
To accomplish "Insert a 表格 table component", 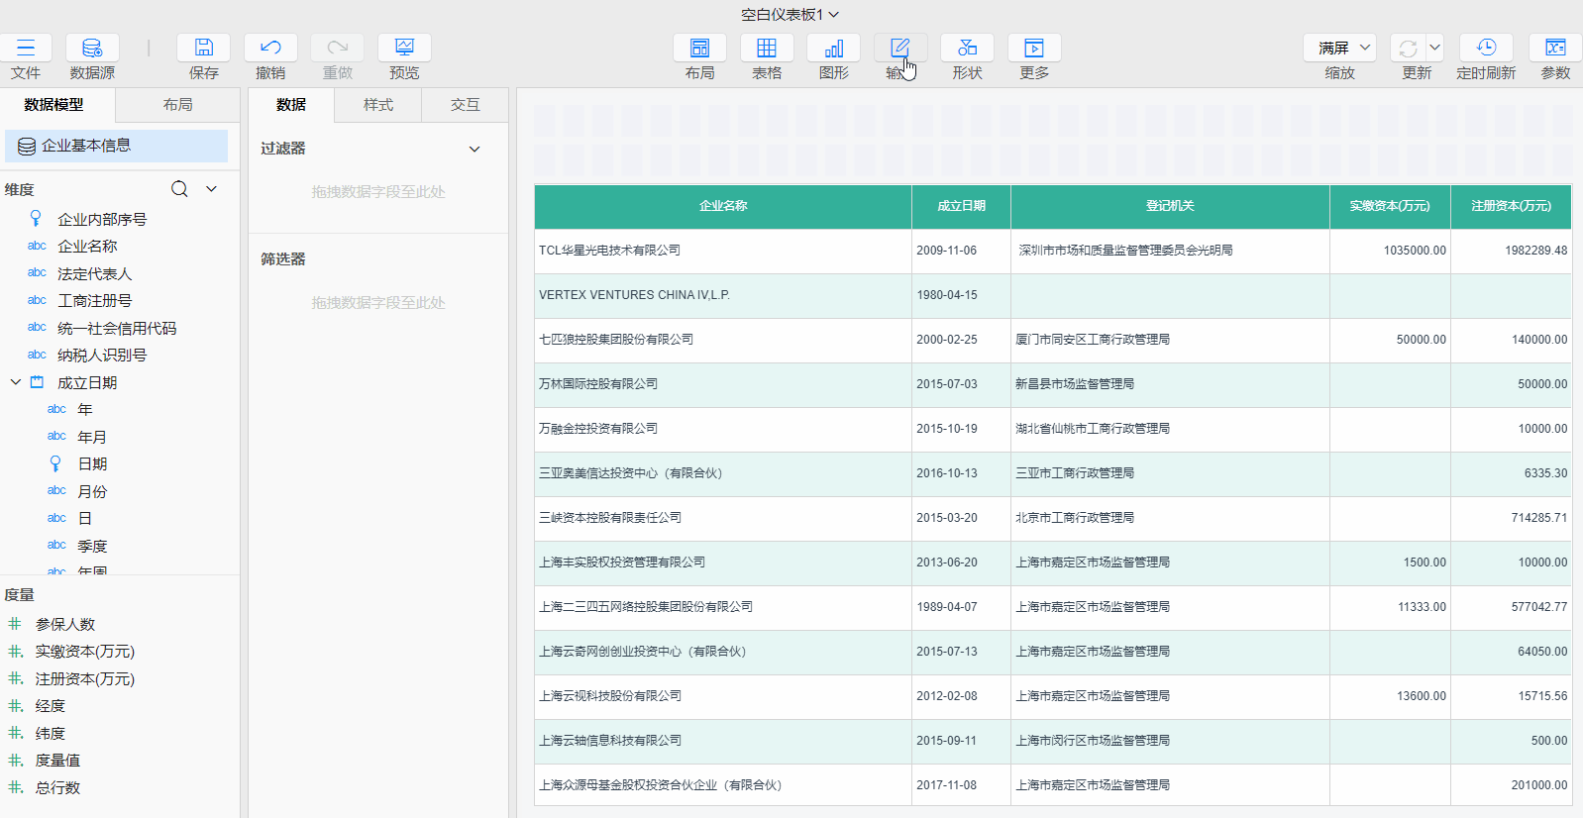I will pyautogui.click(x=767, y=48).
